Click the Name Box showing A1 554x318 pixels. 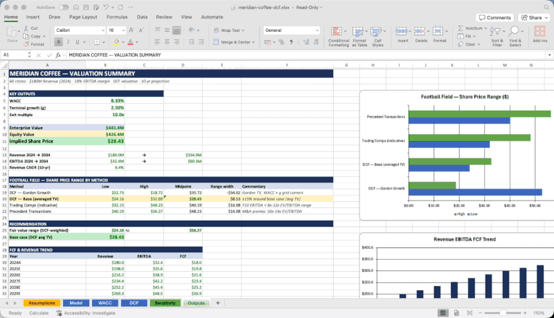point(14,55)
